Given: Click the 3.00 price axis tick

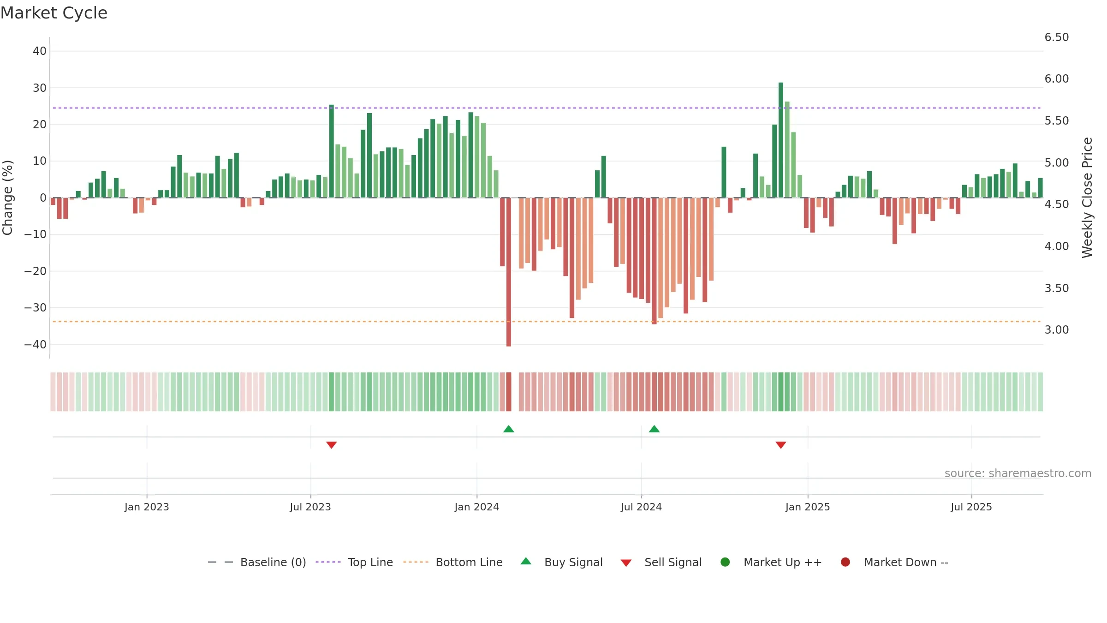Looking at the screenshot, I should 1057,330.
